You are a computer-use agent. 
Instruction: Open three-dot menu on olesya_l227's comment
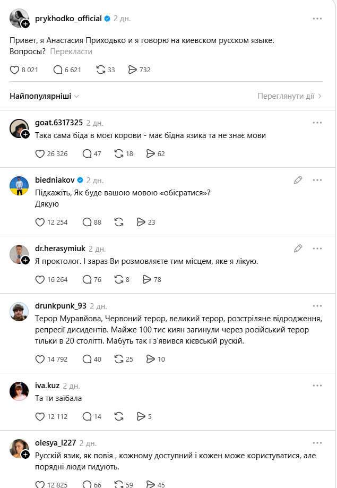(317, 442)
